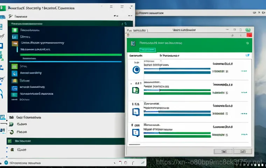Click the small round icon under the dialog title bar's left end
The width and height of the screenshot is (266, 168).
pyautogui.click(x=128, y=35)
